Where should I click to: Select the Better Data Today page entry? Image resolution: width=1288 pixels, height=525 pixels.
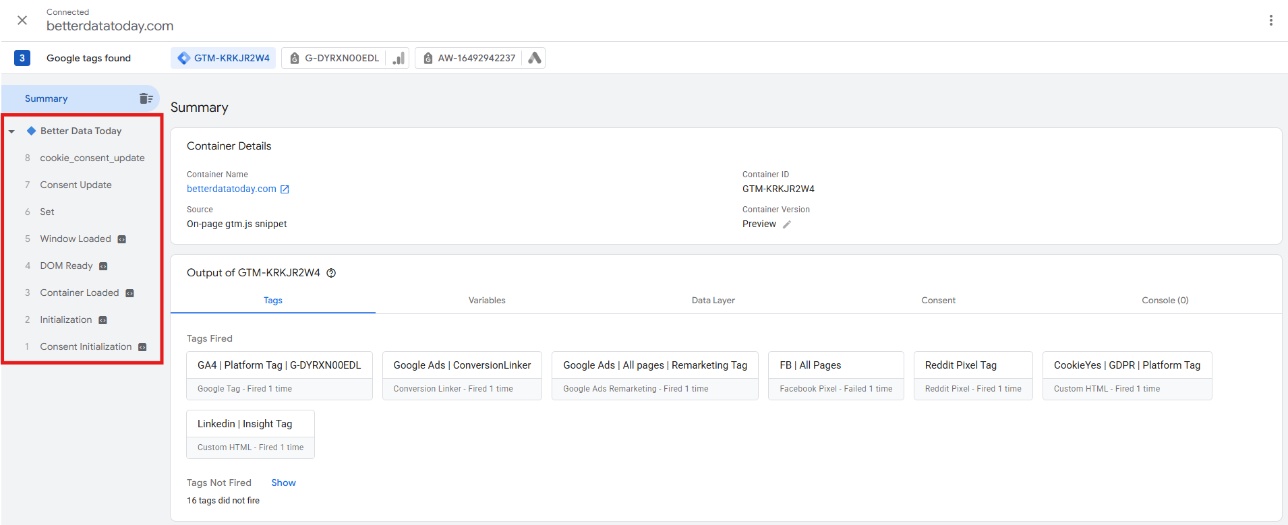81,131
